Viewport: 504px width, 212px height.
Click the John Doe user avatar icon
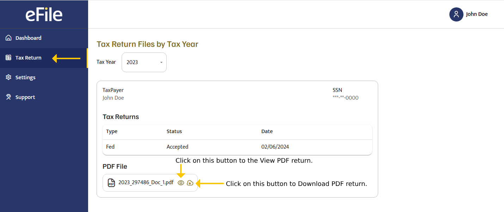click(x=456, y=14)
